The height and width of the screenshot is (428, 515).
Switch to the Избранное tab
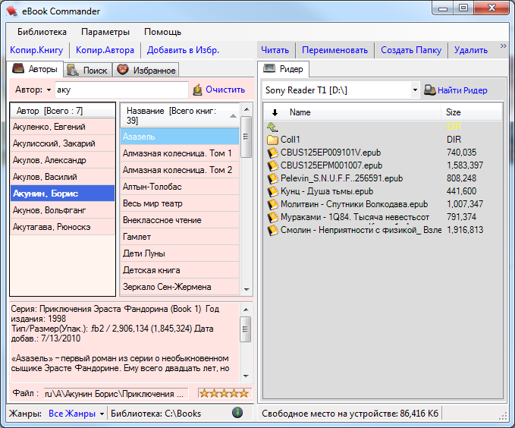[x=146, y=70]
